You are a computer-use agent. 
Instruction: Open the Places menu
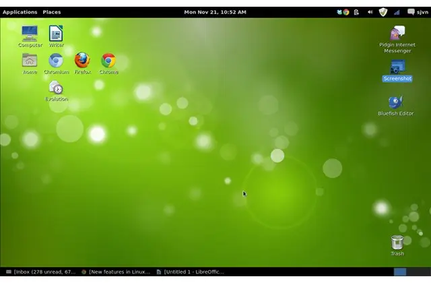52,12
